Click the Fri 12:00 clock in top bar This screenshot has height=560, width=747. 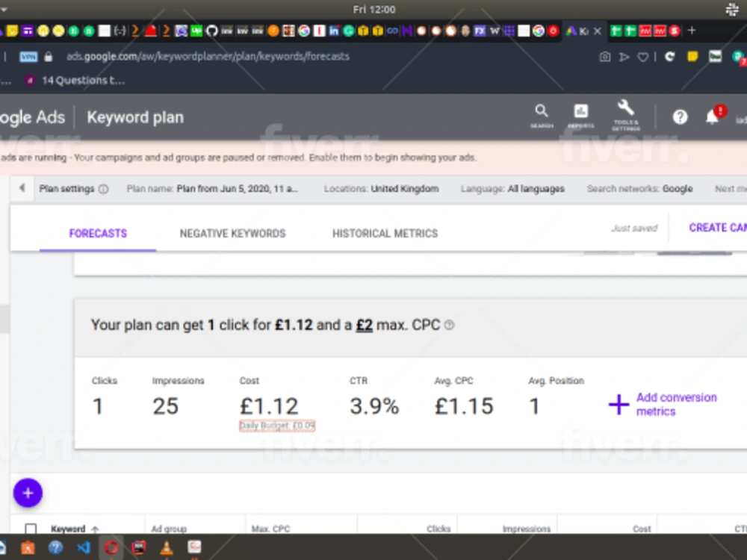tap(374, 10)
